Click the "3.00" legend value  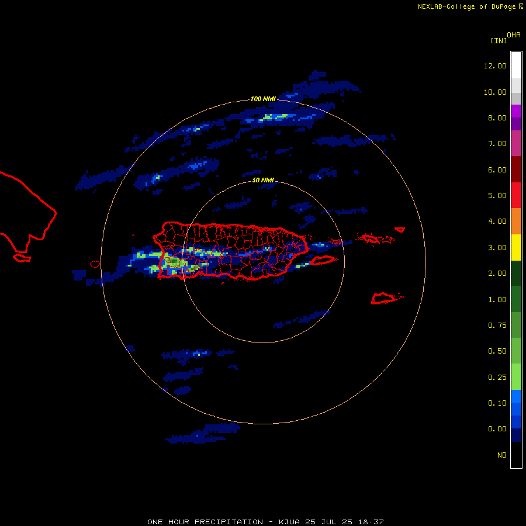(497, 248)
